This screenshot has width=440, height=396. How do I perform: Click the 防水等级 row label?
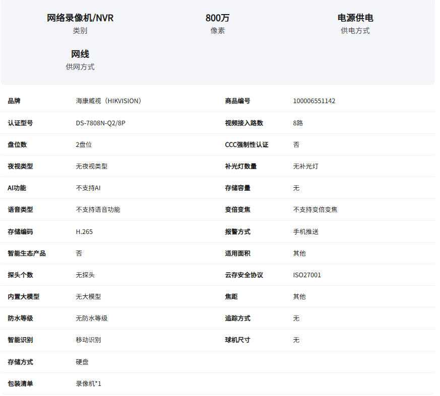20,318
